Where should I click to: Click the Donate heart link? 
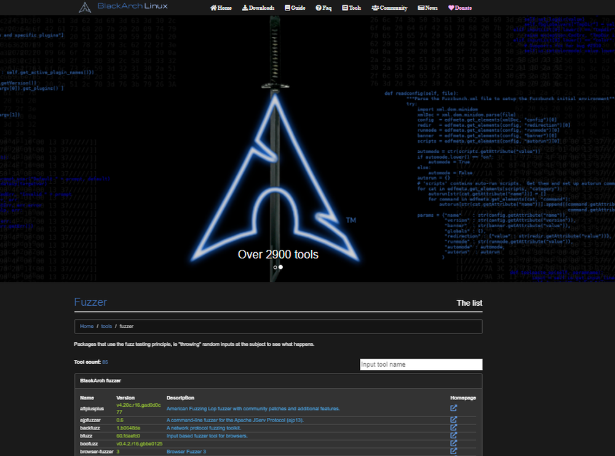[x=460, y=8]
